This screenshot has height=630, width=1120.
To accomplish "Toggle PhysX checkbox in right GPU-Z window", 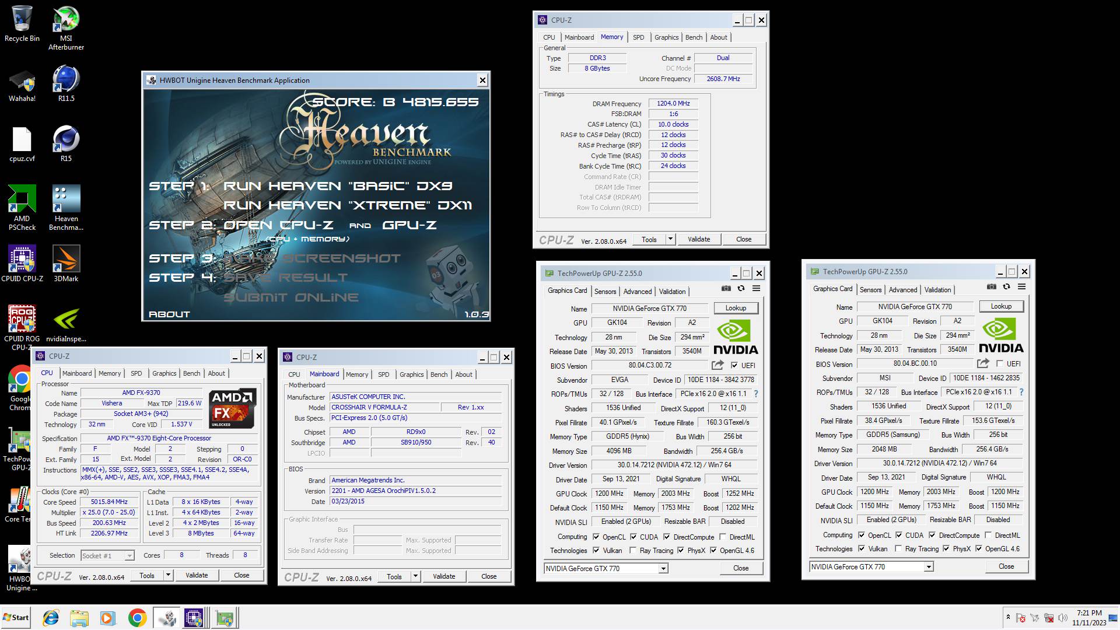I will click(x=946, y=548).
